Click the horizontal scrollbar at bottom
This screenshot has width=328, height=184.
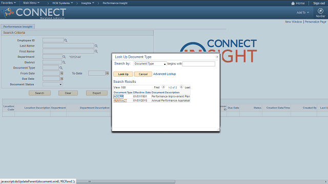[126, 182]
